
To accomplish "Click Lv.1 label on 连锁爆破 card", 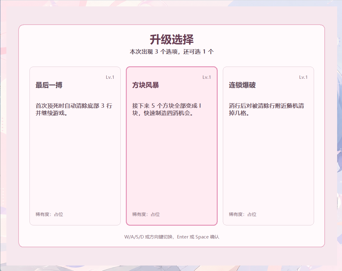I will point(303,77).
